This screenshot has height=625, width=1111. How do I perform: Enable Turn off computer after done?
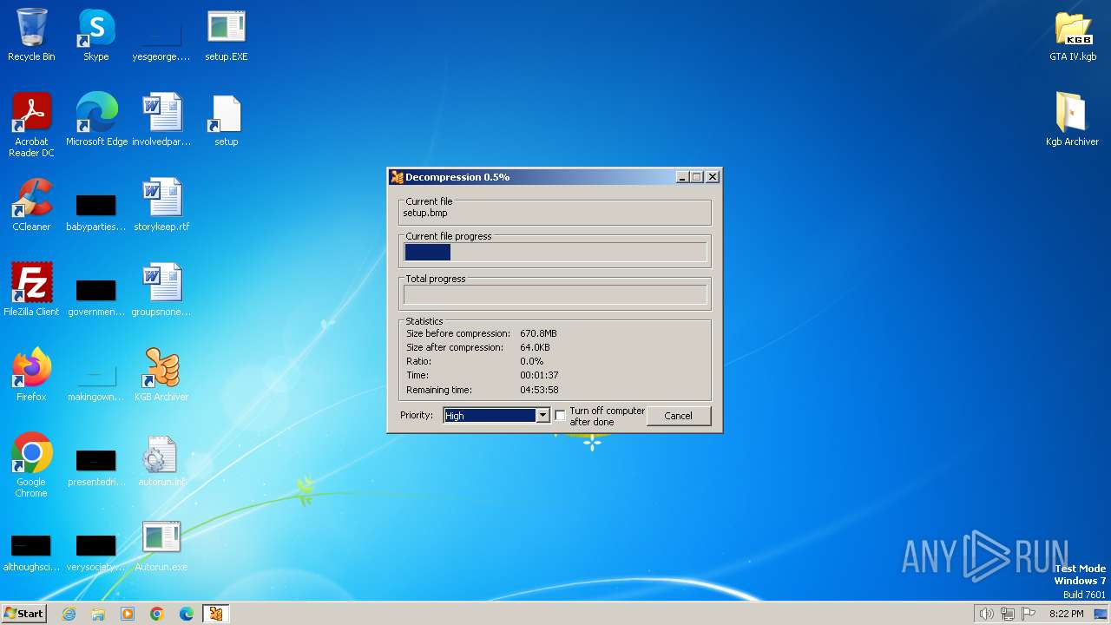[560, 415]
